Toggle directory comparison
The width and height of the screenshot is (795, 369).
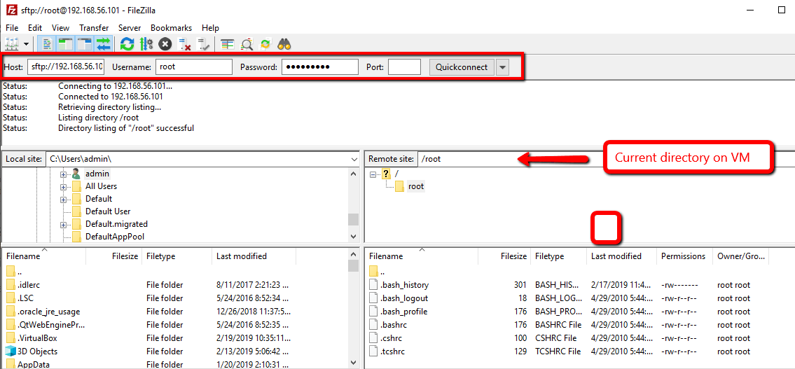247,45
